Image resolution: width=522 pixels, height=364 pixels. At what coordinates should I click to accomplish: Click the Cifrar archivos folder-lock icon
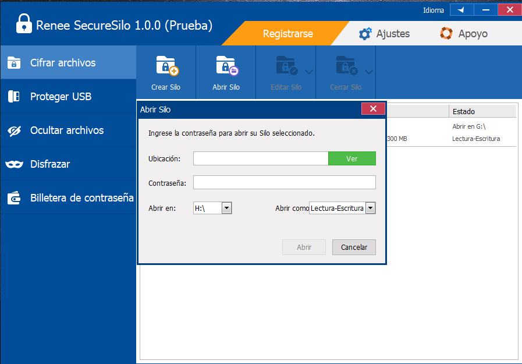pyautogui.click(x=14, y=63)
